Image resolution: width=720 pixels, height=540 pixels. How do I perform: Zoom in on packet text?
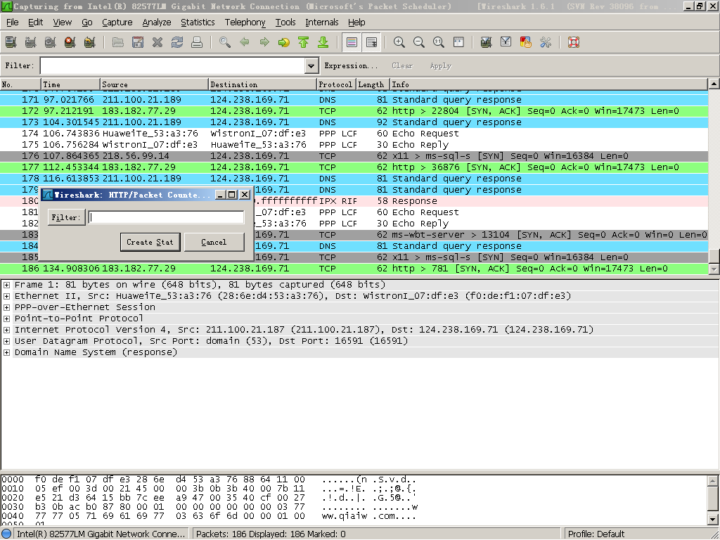(x=399, y=42)
